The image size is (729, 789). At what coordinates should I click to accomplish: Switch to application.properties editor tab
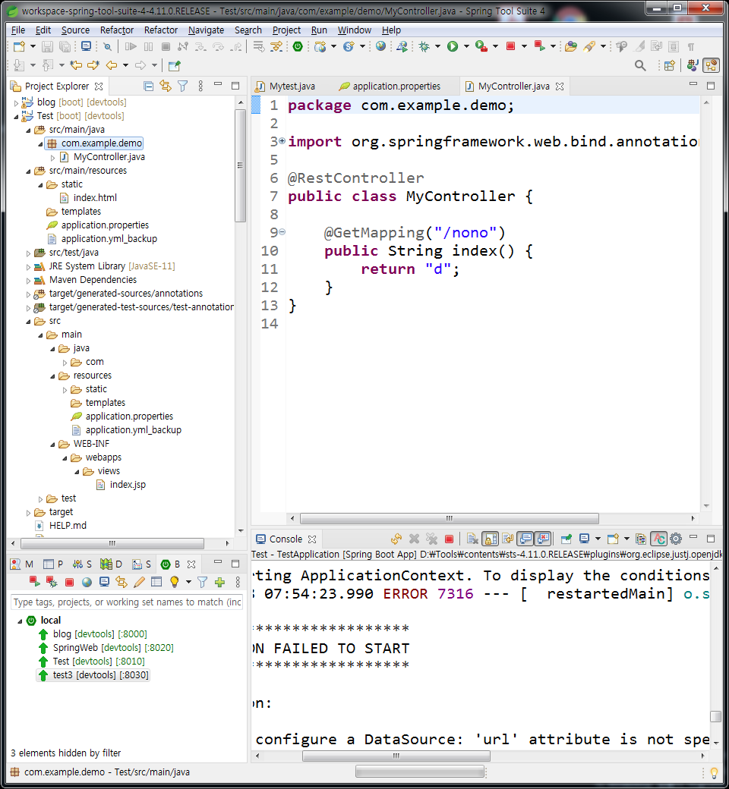pos(390,86)
